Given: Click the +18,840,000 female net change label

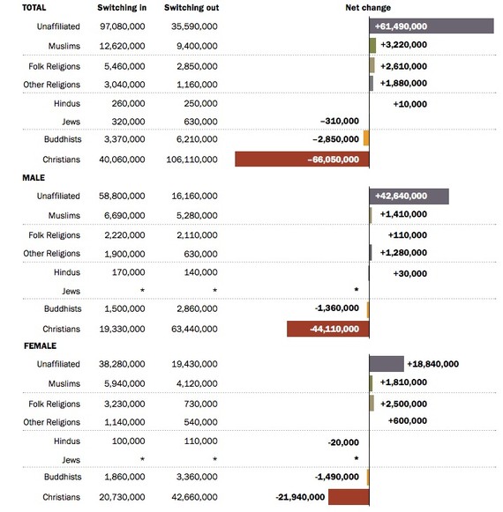Looking at the screenshot, I should pos(432,364).
